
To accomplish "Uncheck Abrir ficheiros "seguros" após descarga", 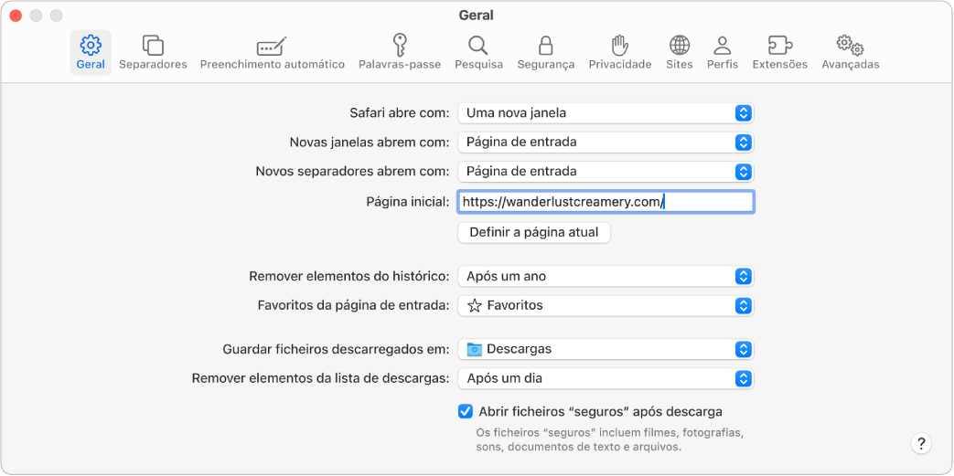I will click(x=466, y=411).
